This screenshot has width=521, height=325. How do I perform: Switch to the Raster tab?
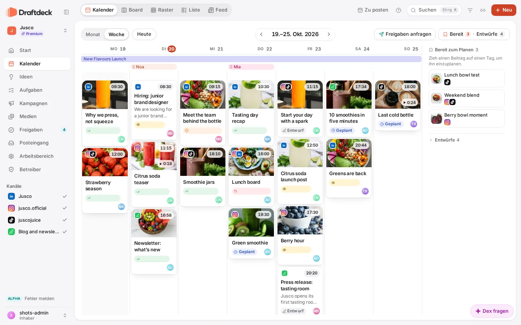tap(162, 10)
